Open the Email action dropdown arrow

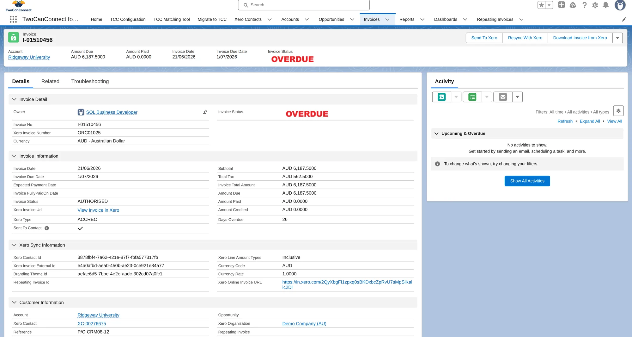pyautogui.click(x=517, y=97)
